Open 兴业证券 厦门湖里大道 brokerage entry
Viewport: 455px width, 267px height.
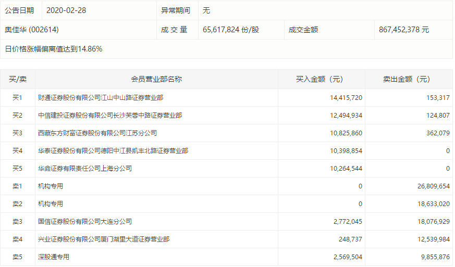click(104, 239)
